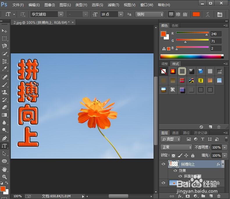Viewport: 230px width, 199px height.
Task: Toggle lock all padlock icon
Action: [193, 155]
